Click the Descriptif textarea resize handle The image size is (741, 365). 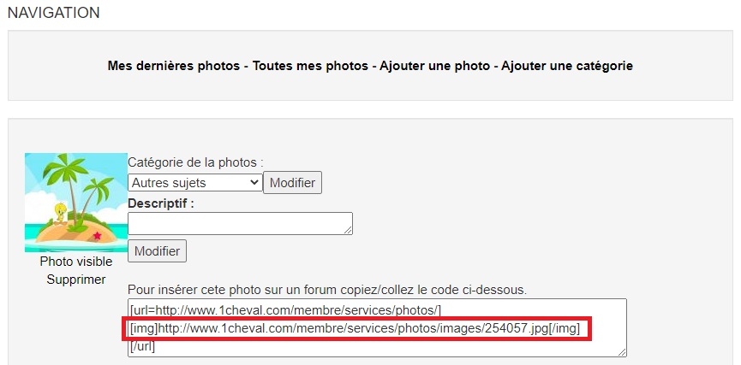coord(348,229)
